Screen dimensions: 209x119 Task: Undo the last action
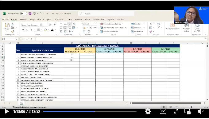(35, 13)
